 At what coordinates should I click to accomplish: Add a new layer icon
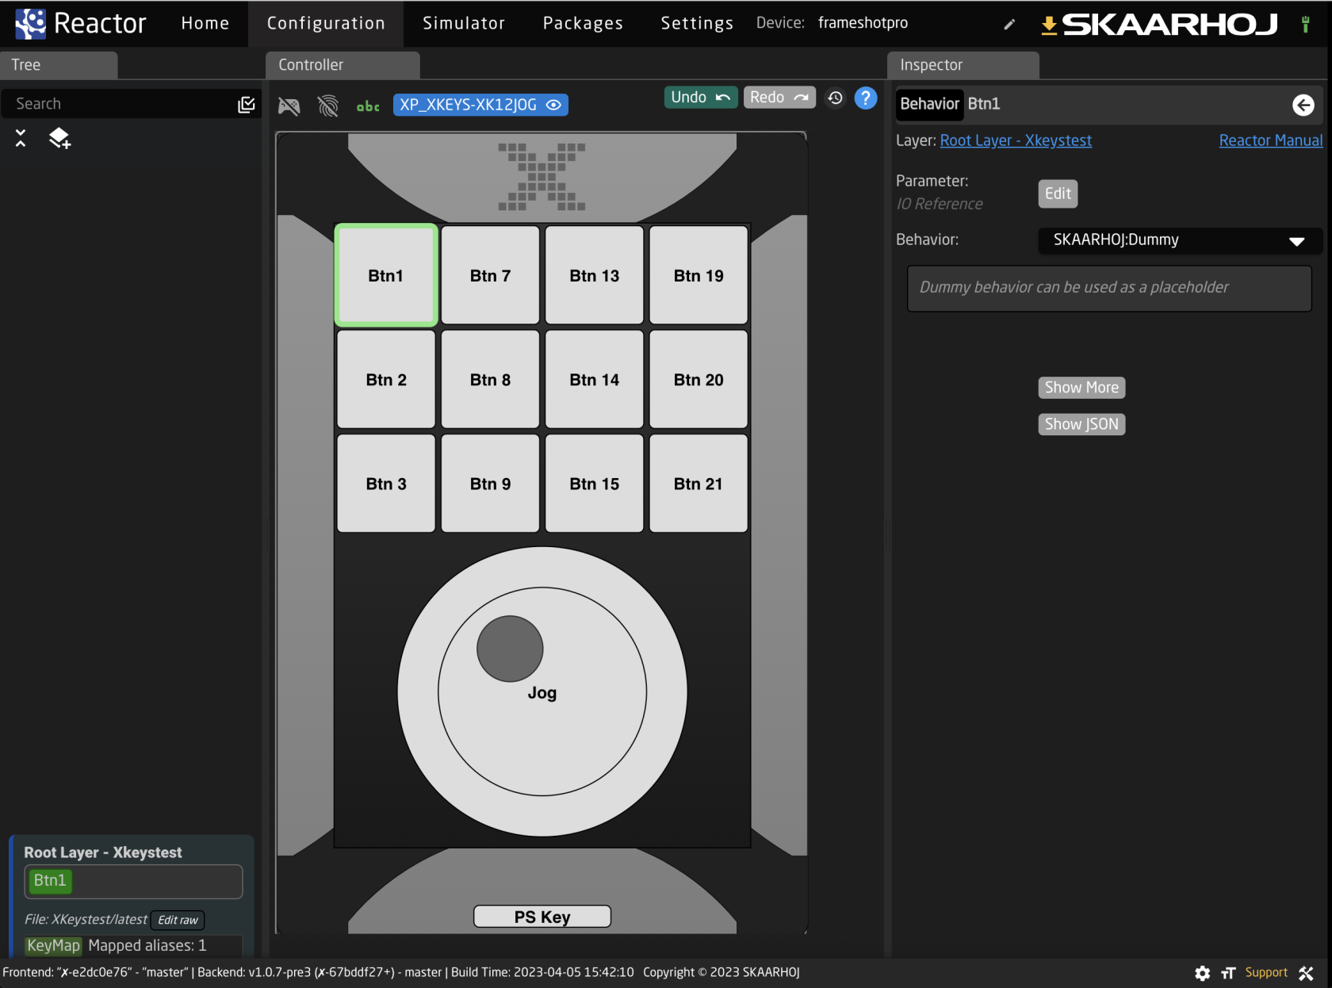tap(59, 138)
